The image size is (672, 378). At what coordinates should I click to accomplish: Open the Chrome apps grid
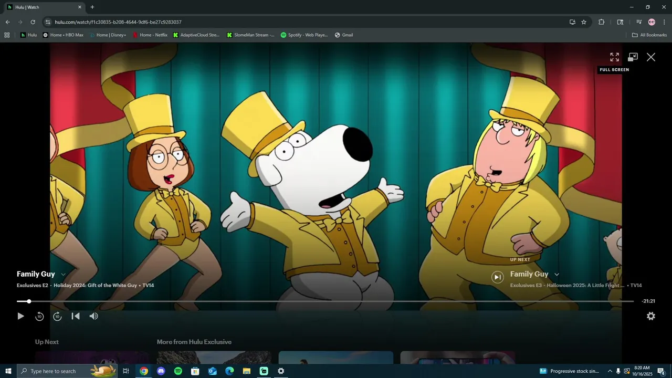[x=7, y=35]
